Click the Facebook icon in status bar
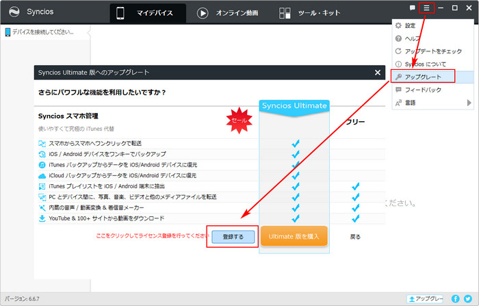479x306 pixels. pos(455,298)
